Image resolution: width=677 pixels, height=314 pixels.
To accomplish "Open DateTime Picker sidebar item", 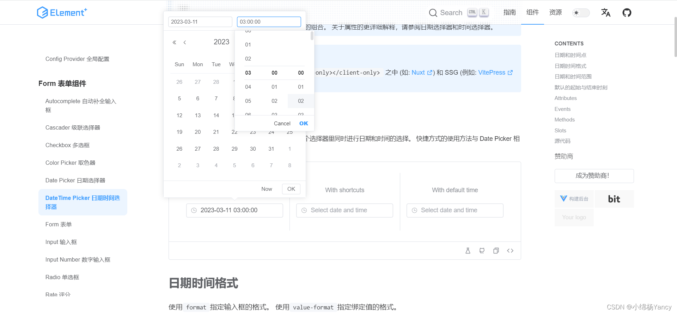I will (83, 202).
